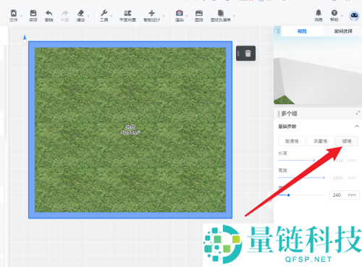Click the drag handle beside 多个墙 title
Viewport: 362px width, 267px height.
point(279,114)
